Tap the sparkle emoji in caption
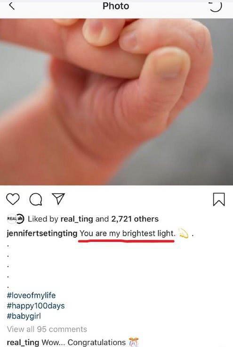 [x=184, y=233]
